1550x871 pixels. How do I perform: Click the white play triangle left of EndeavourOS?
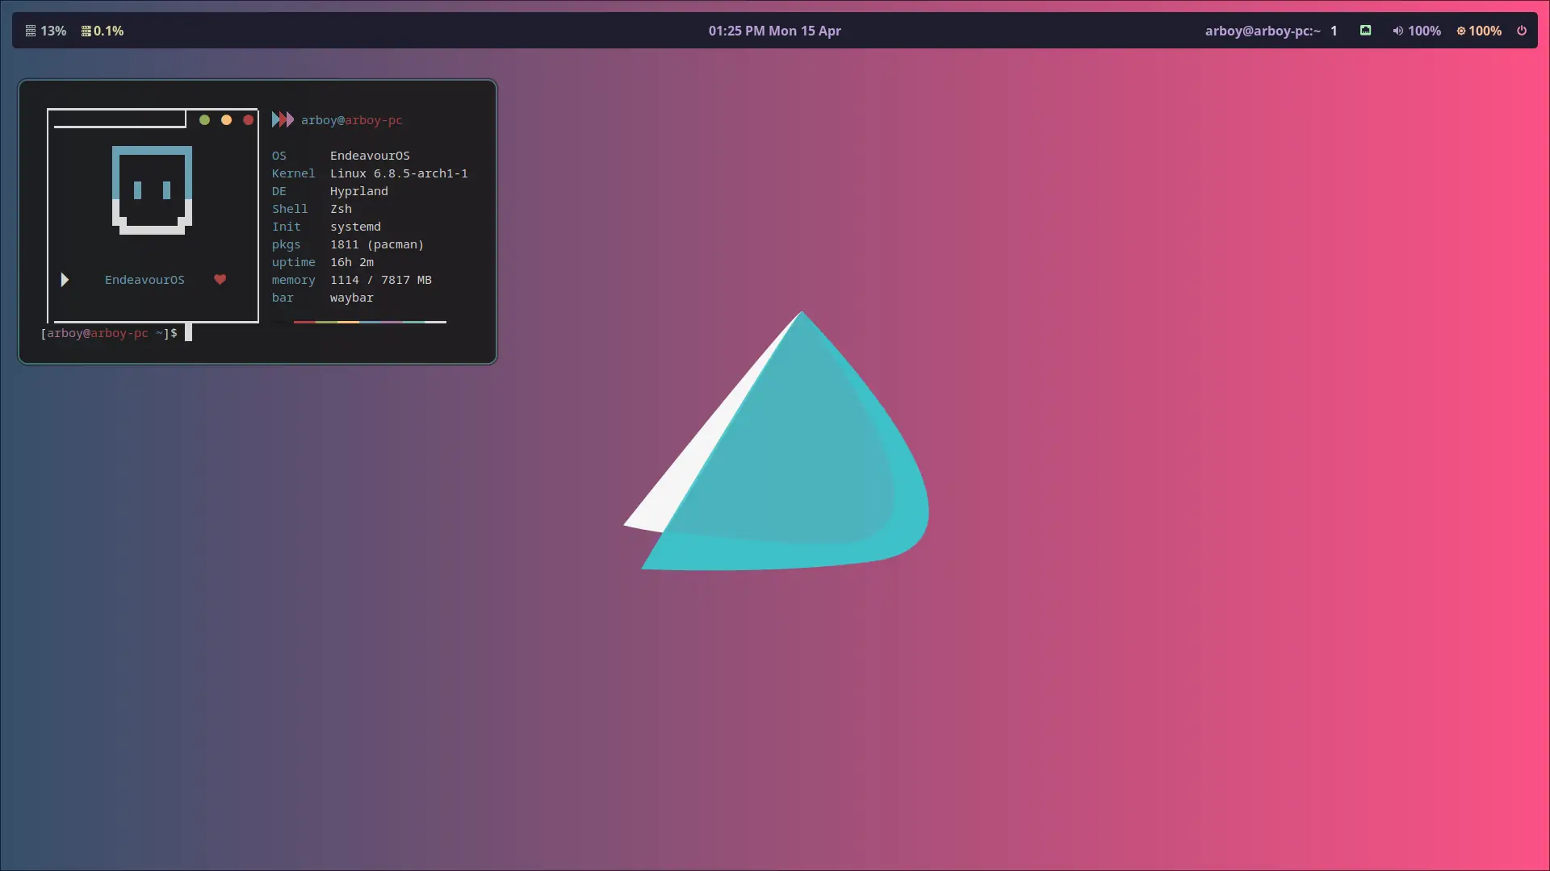point(65,280)
